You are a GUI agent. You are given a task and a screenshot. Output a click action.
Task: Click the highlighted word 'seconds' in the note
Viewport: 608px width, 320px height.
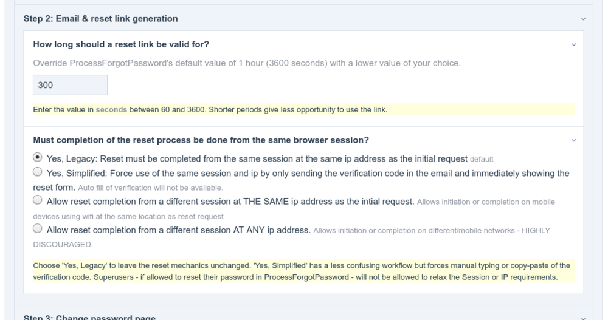111,110
